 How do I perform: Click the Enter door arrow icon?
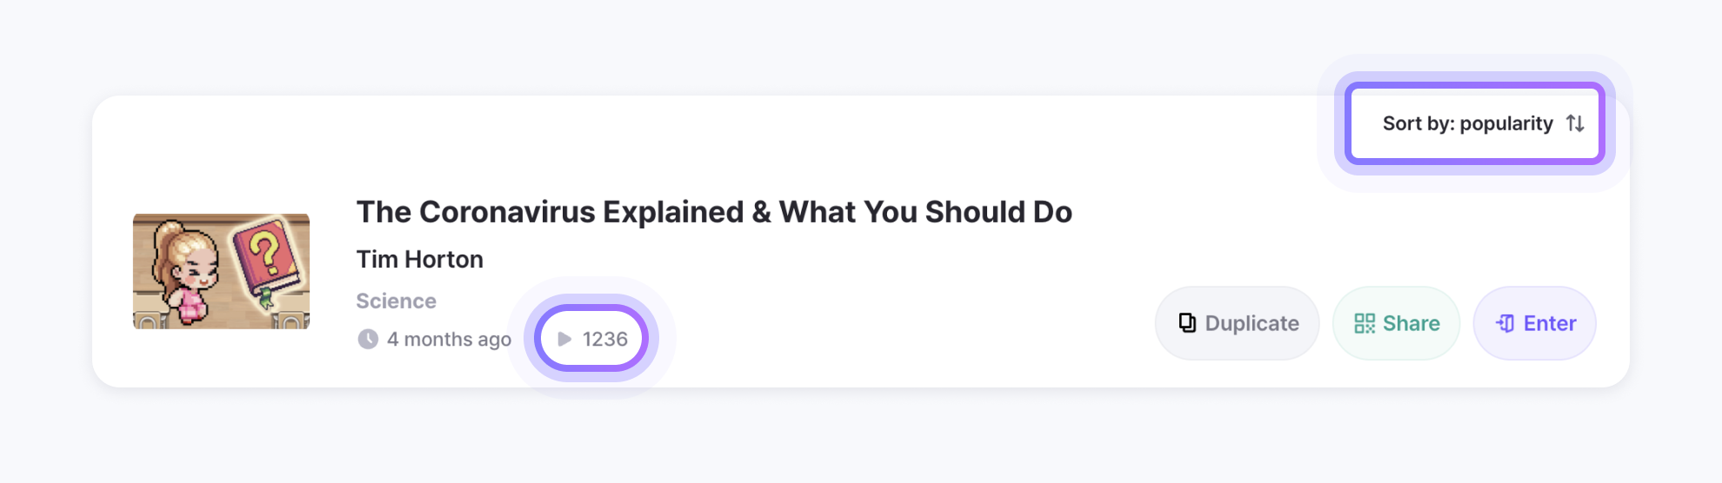point(1505,323)
